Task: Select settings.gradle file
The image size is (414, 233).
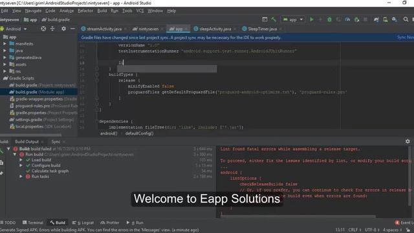Action: [x=41, y=120]
